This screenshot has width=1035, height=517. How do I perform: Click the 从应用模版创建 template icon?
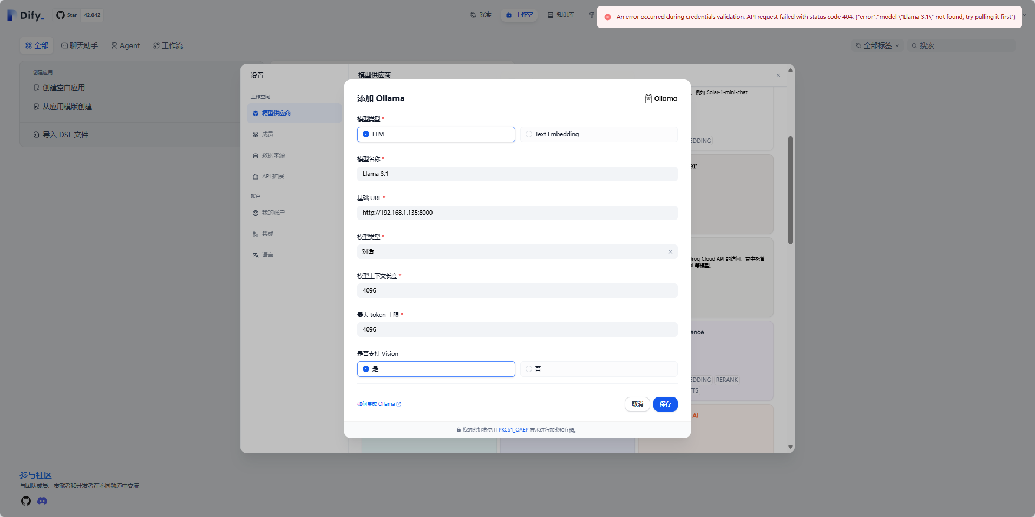[x=36, y=107]
